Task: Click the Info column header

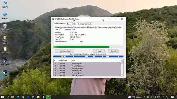Action: click(x=74, y=61)
